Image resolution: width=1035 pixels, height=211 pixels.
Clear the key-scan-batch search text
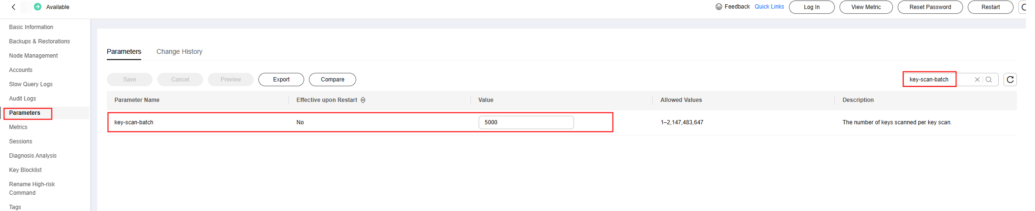point(977,80)
